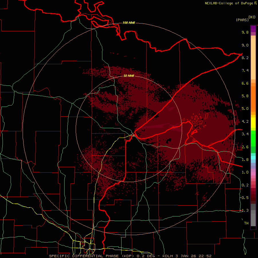Click the -0.5 scale value
Screen dimensions: 258x258
point(244,198)
